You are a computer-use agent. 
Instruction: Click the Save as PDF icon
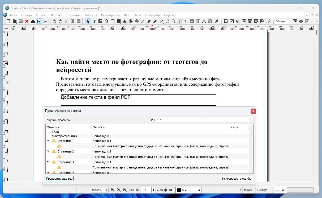point(45,21)
